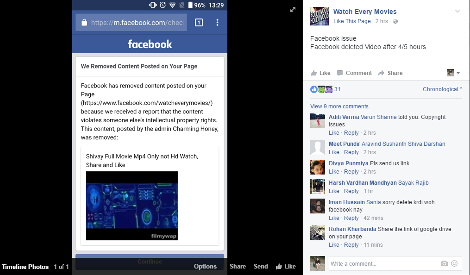Viewport: 470px width, 275px height.
Task: Open the browser overflow menu with three dots
Action: click(217, 22)
